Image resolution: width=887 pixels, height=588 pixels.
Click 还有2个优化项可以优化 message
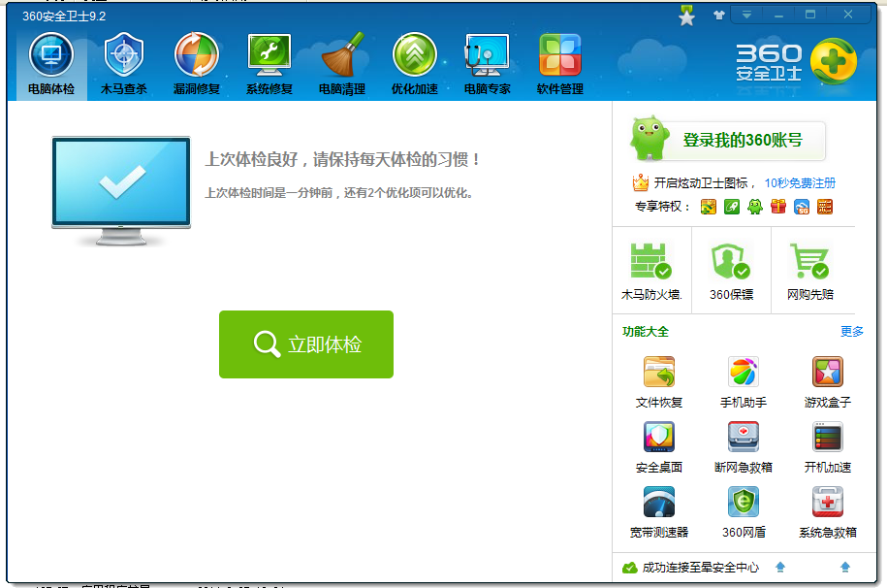click(x=408, y=193)
